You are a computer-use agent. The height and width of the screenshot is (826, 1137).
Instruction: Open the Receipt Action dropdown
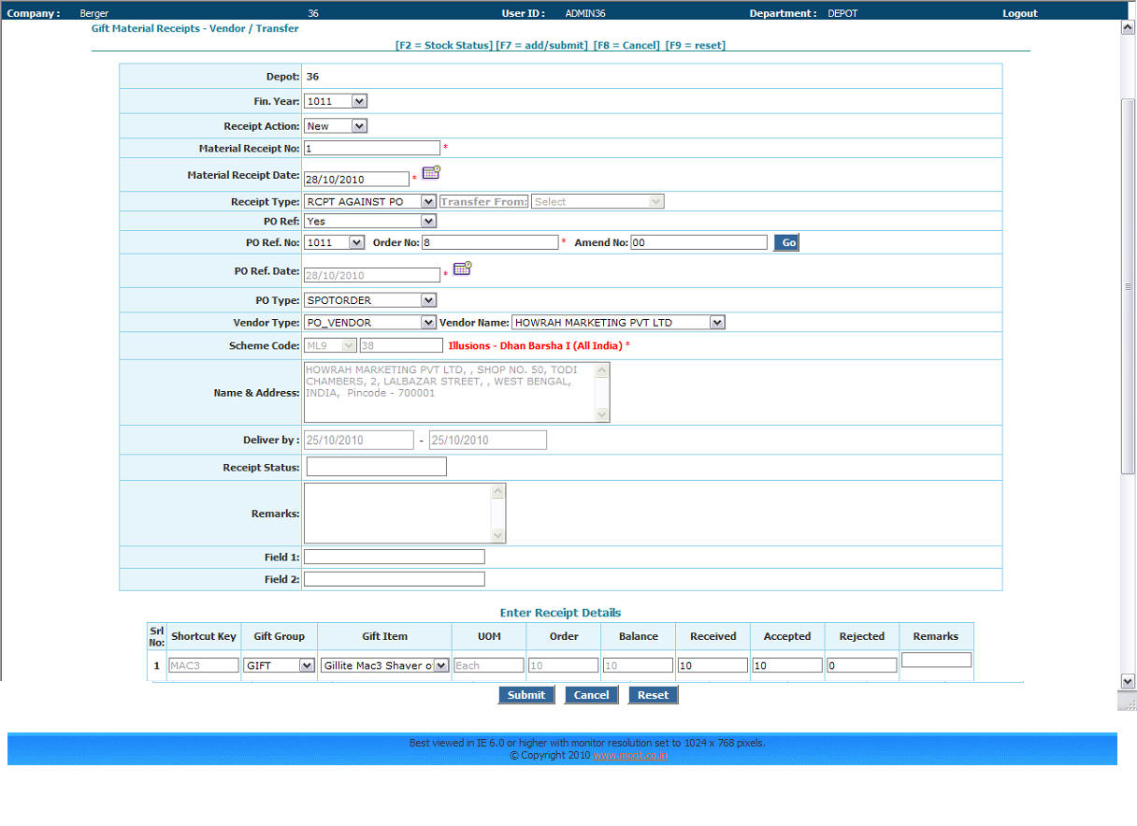336,126
